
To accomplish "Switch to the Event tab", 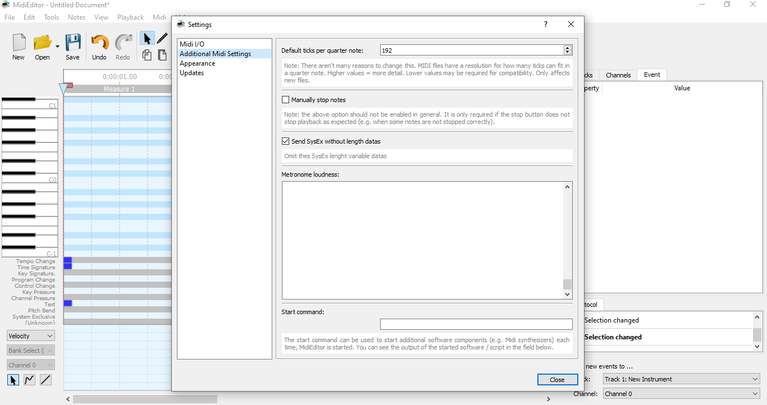I will point(652,75).
